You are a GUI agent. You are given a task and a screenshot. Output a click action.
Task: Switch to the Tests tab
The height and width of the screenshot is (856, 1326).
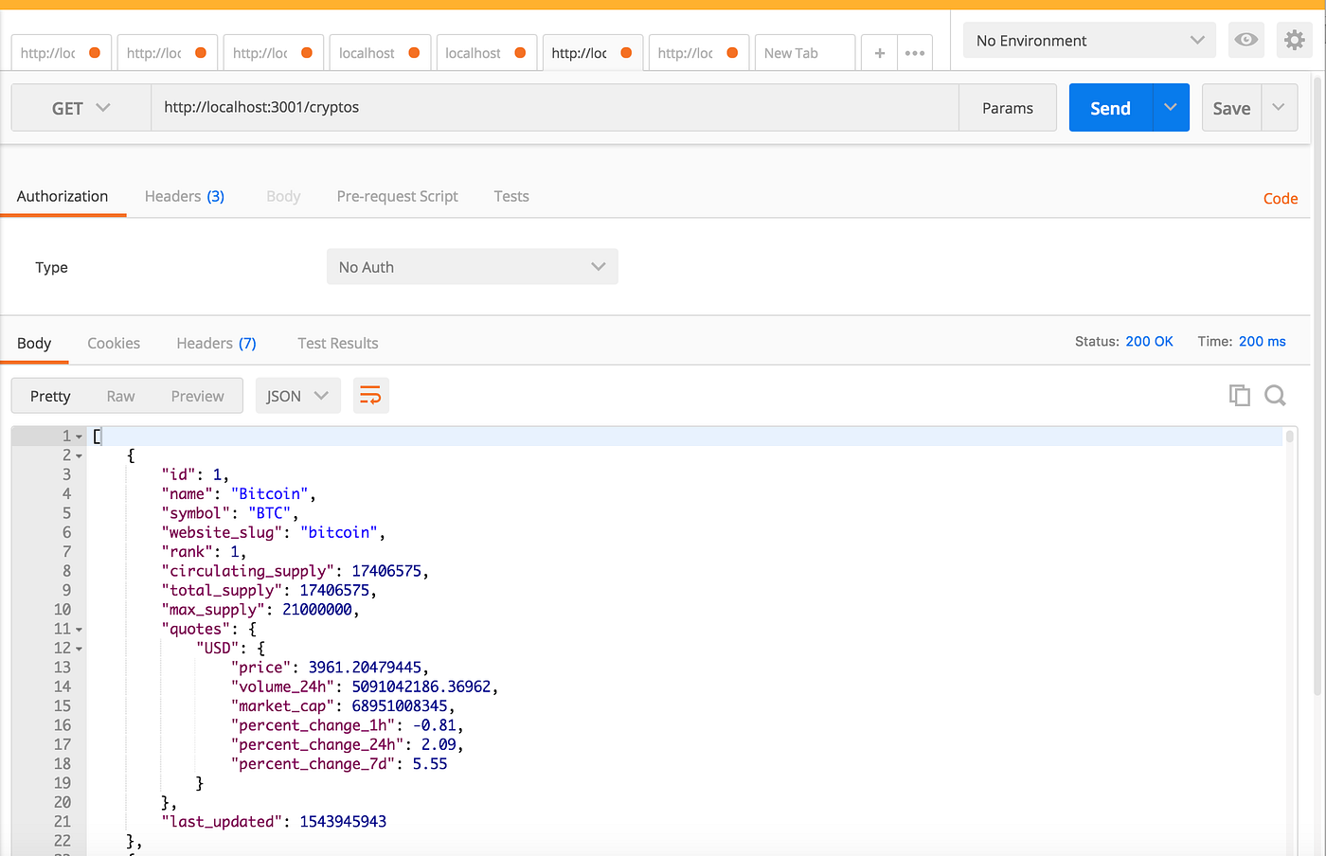point(511,196)
